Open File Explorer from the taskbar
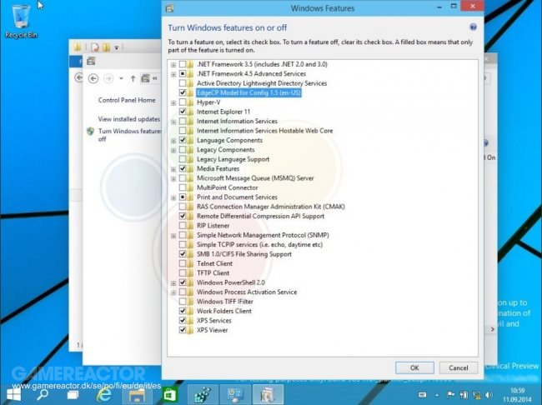Viewport: 542px width, 405px height. click(135, 393)
